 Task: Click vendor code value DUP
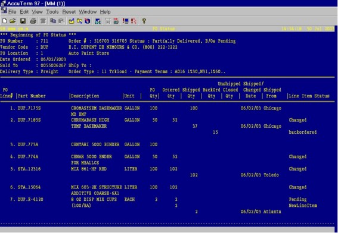[44, 47]
